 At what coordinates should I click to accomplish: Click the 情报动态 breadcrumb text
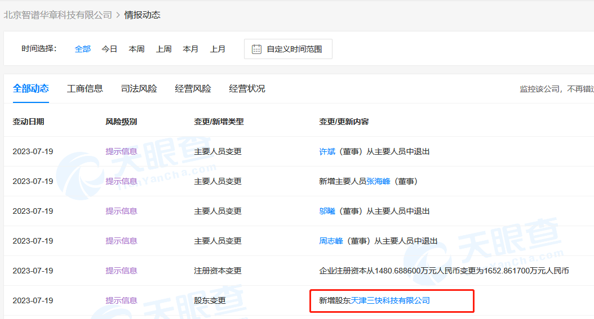click(x=143, y=15)
